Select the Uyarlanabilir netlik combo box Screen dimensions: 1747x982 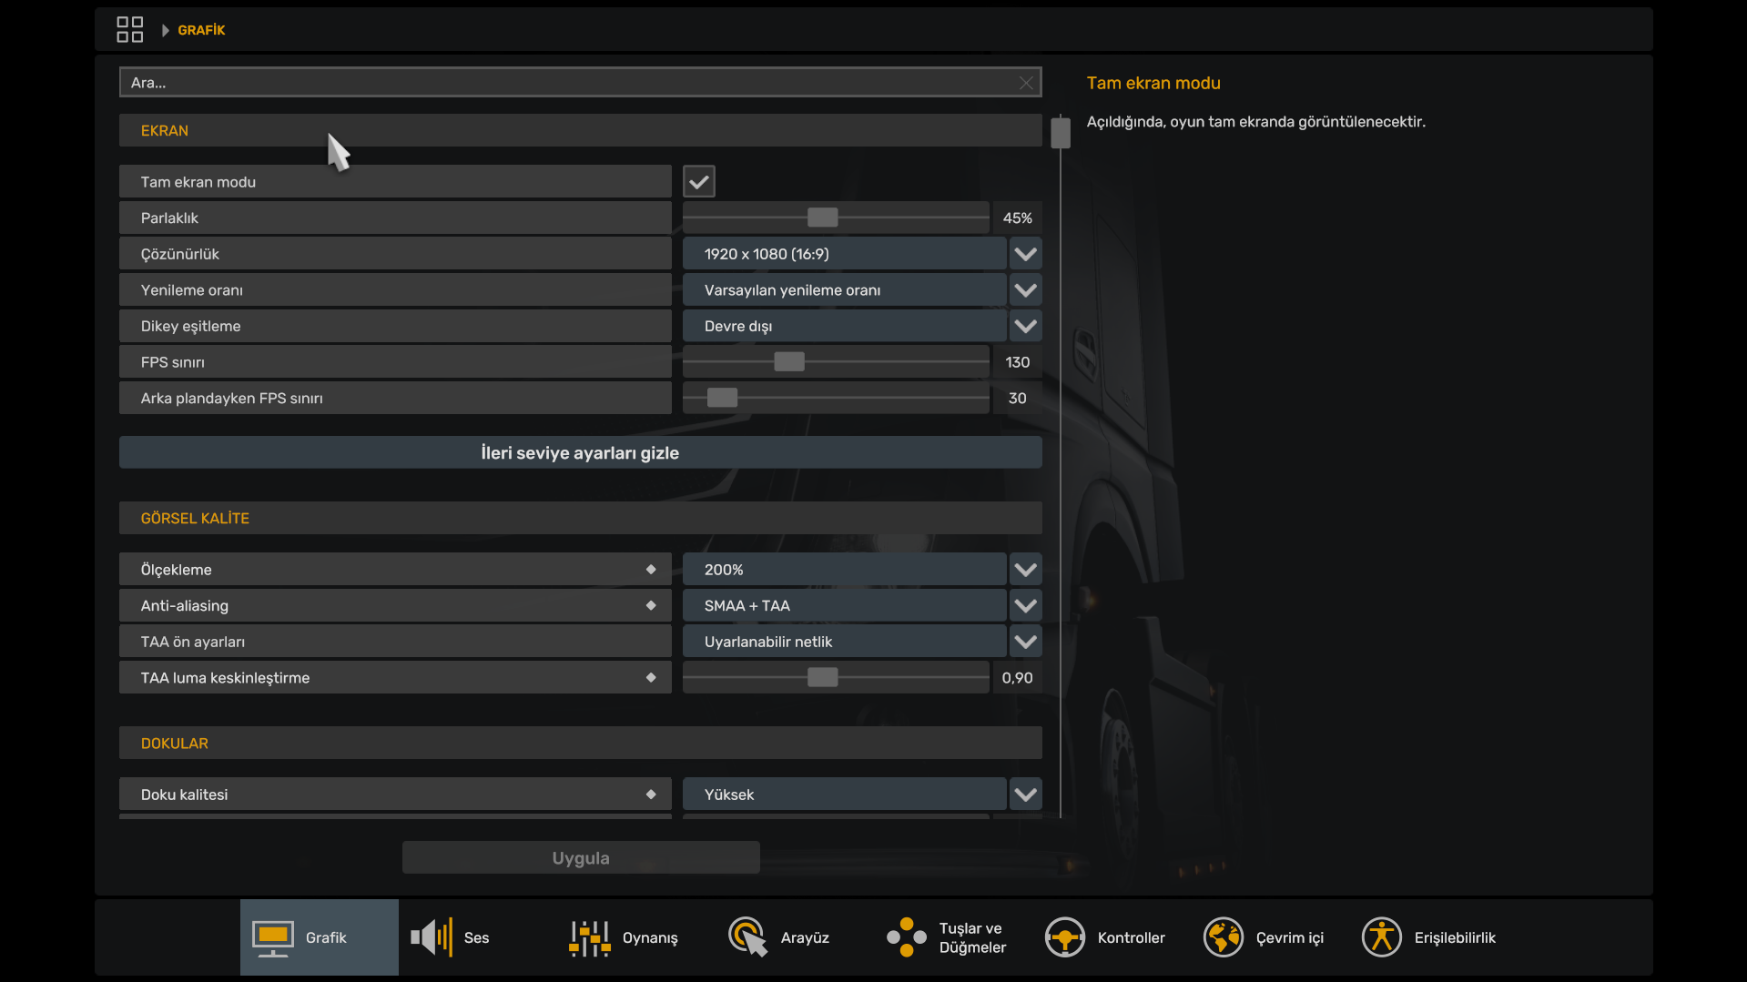pyautogui.click(x=845, y=642)
